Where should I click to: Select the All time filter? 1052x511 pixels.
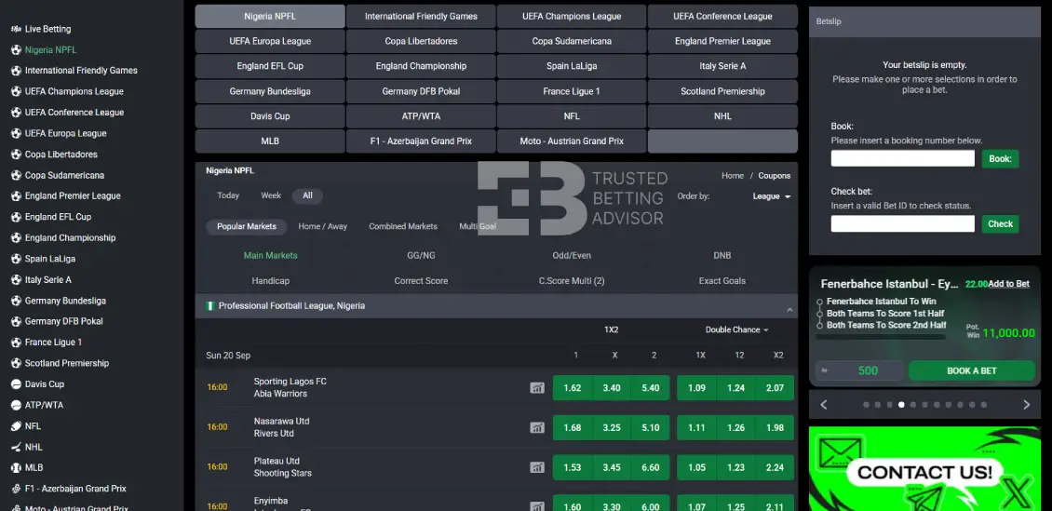(x=307, y=195)
